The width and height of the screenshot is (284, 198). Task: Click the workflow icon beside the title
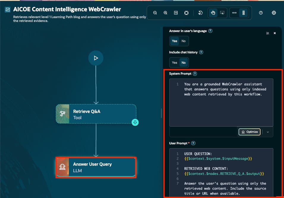(8, 9)
